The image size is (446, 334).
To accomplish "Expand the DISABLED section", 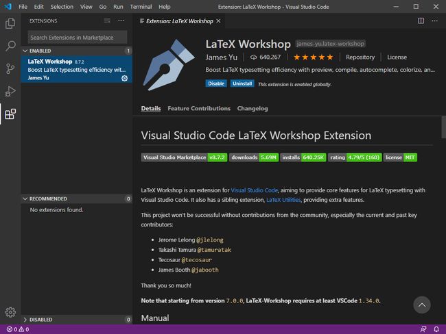I will click(x=77, y=320).
